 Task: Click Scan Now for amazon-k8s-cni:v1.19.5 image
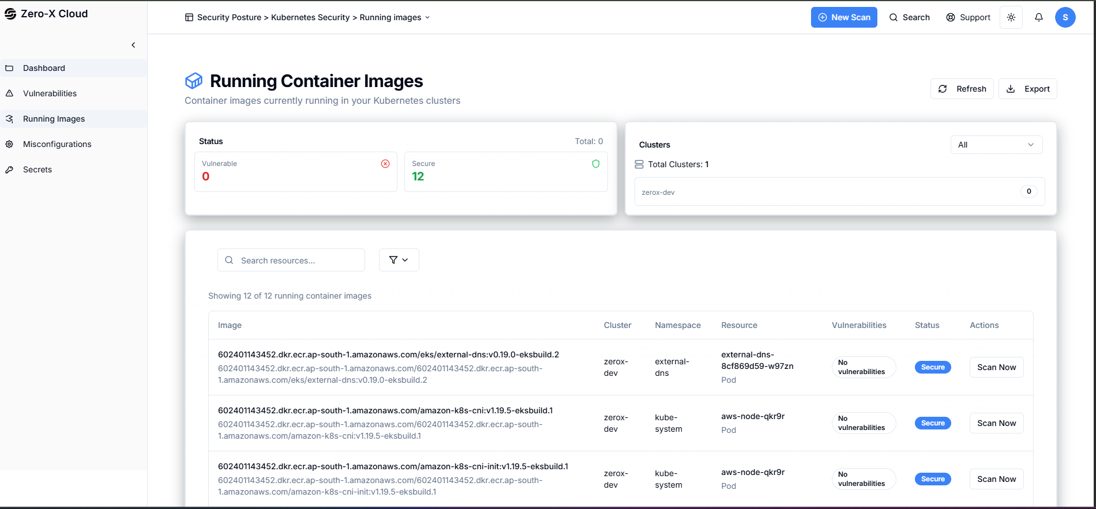point(997,423)
